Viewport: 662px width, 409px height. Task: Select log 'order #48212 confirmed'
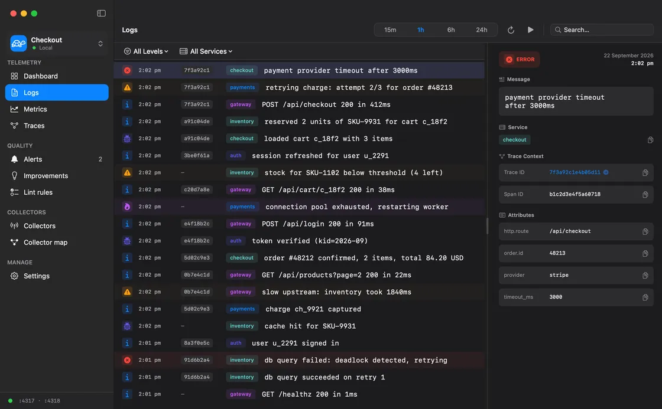[299, 258]
